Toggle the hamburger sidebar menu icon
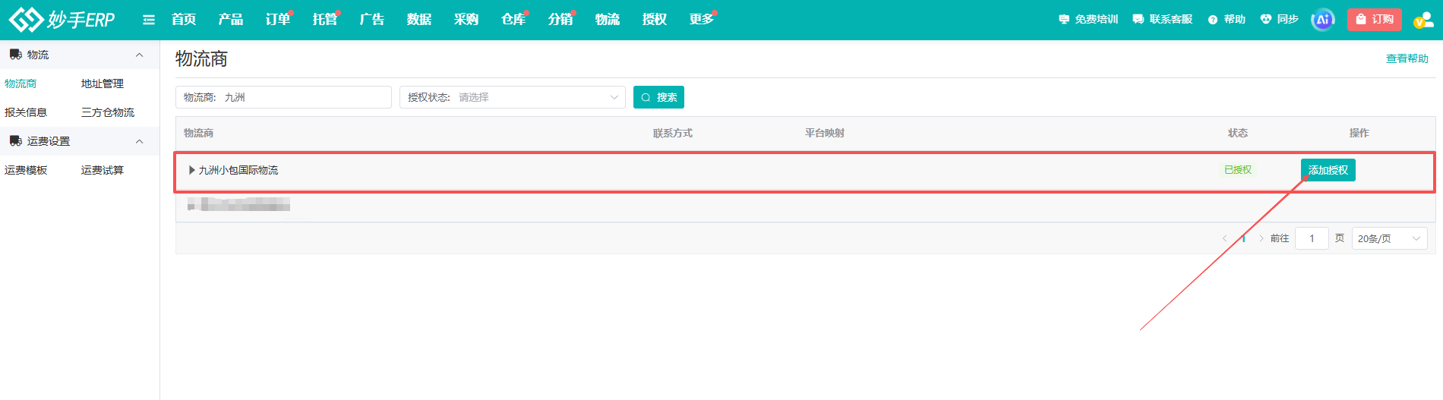Screen dimensions: 1443x400 tap(149, 20)
